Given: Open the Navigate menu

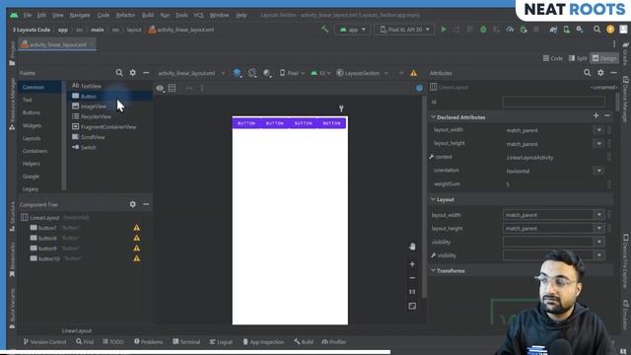Looking at the screenshot, I should pos(80,15).
